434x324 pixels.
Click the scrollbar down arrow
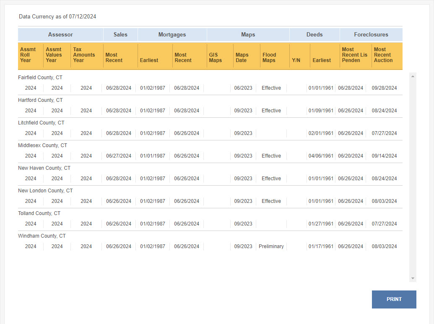413,278
